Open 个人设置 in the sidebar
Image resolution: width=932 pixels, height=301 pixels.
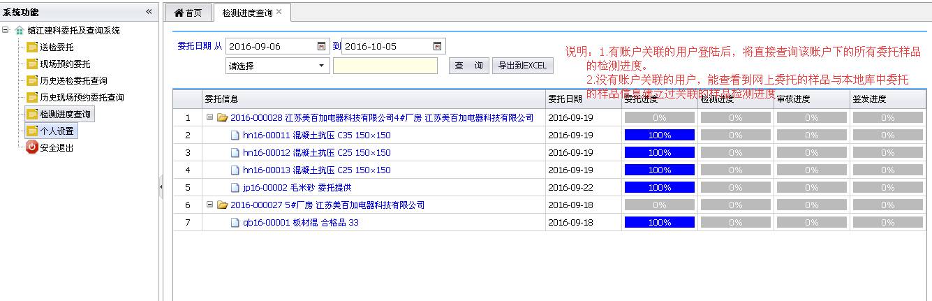tap(56, 131)
